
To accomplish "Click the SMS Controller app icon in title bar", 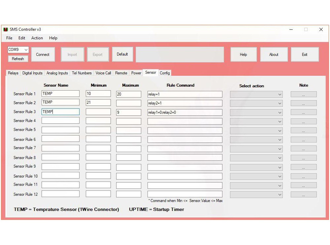I will [6, 29].
